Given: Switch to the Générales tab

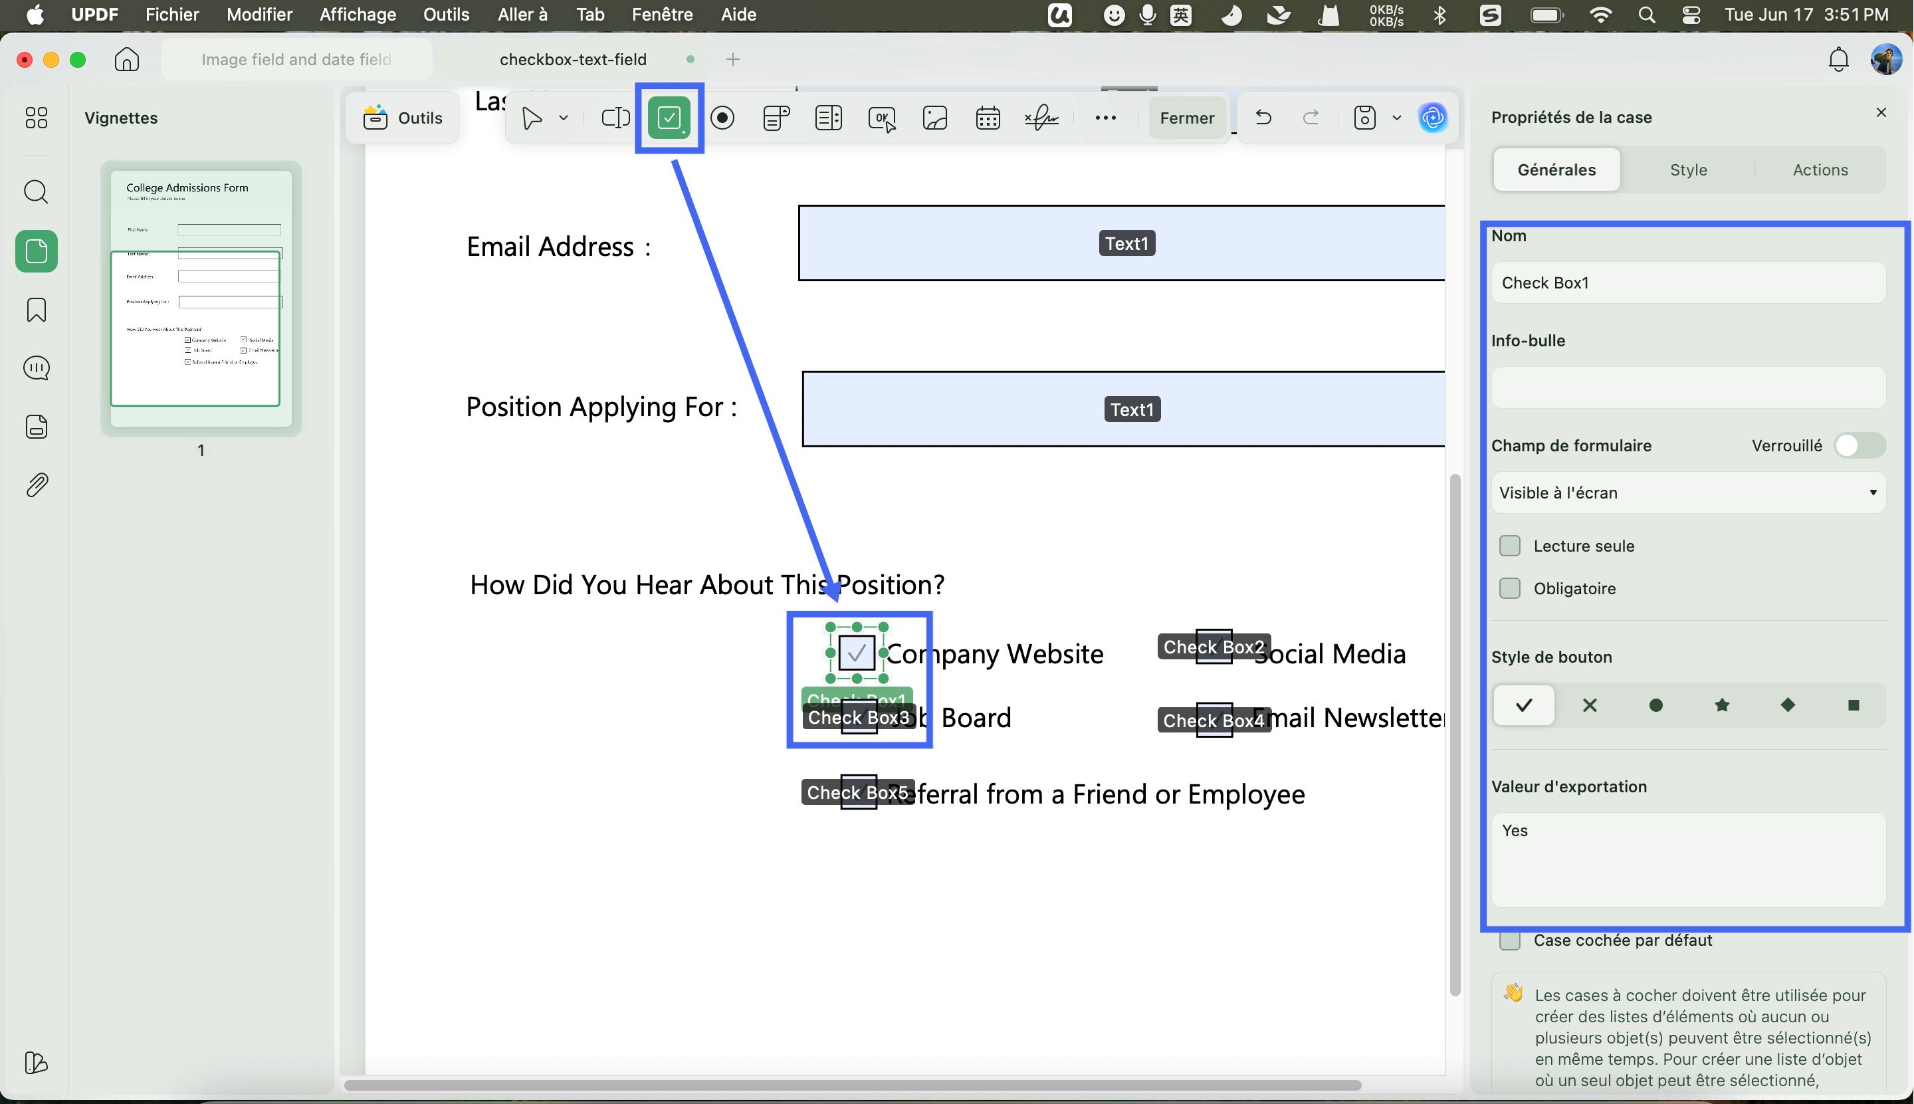Looking at the screenshot, I should [1556, 170].
